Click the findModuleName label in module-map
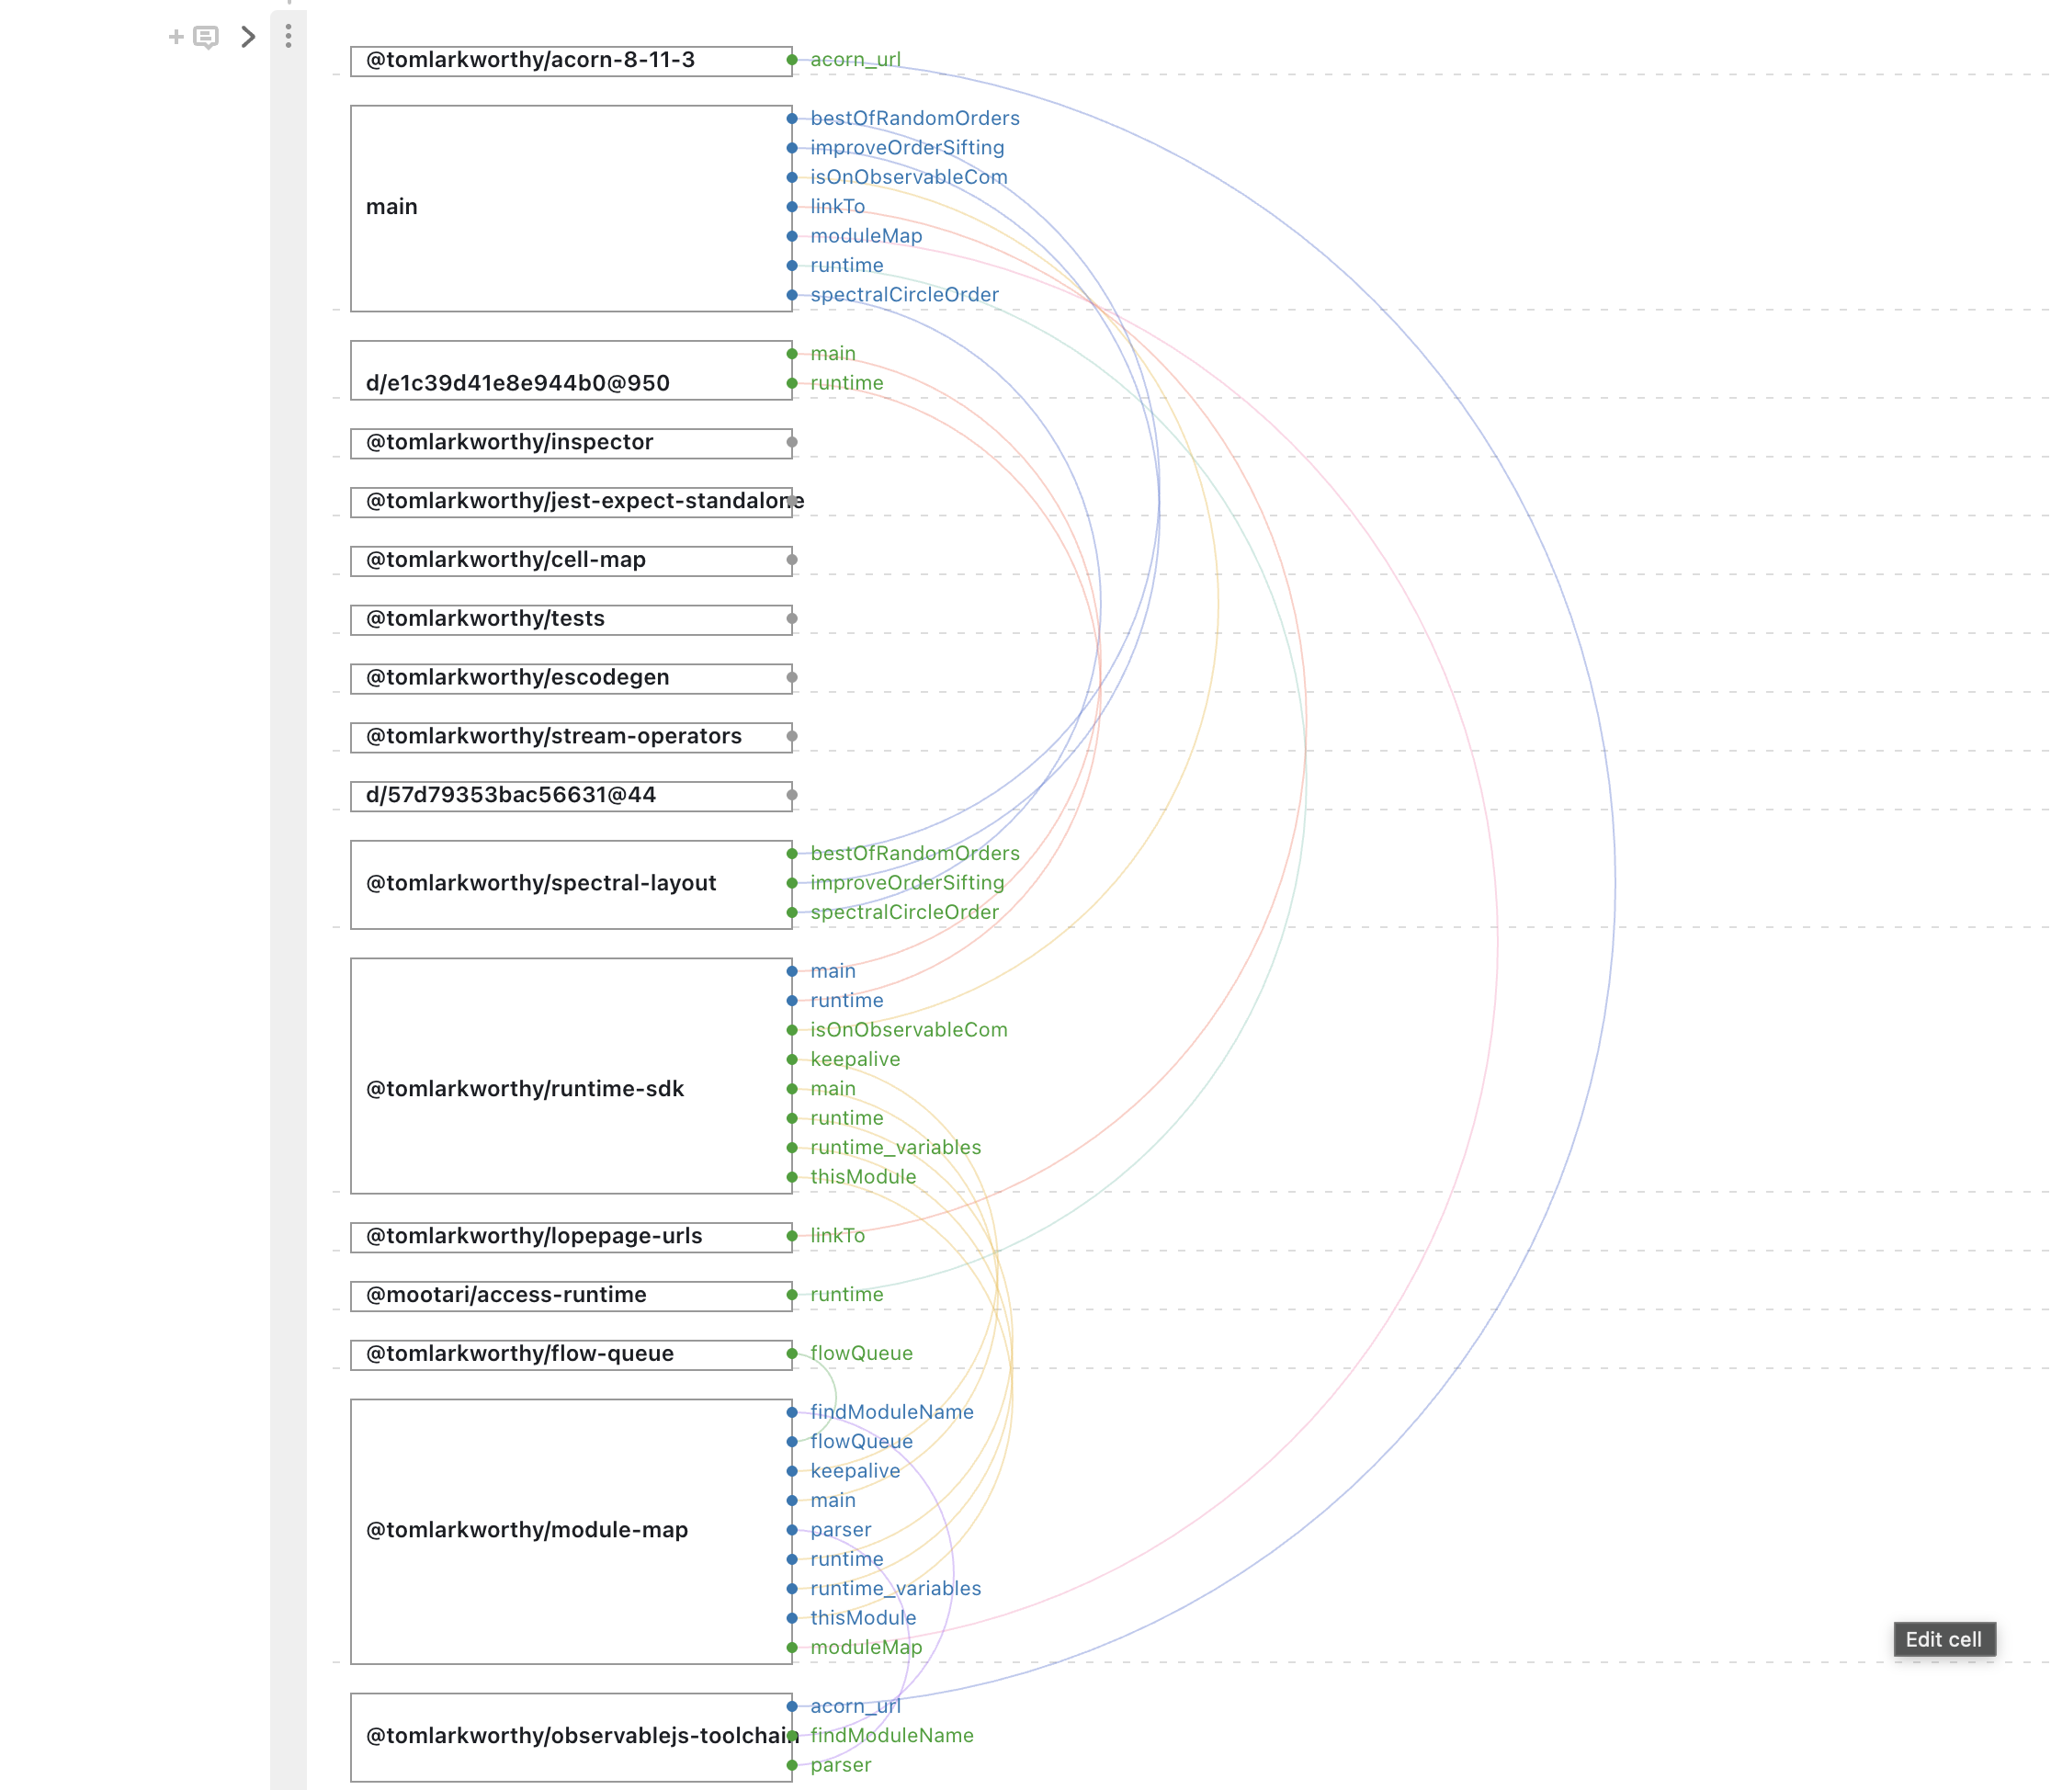 point(891,1411)
